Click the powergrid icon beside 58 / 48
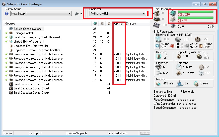This screenshot has height=137, width=219. (173, 19)
